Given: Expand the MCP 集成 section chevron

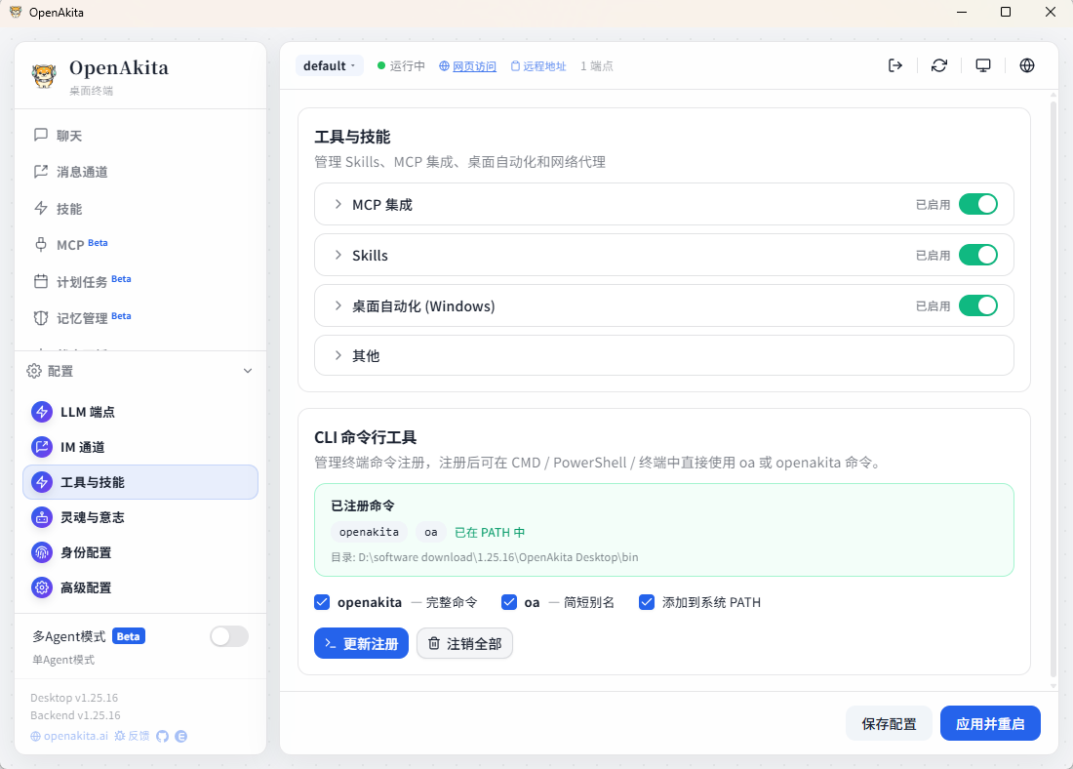Looking at the screenshot, I should tap(338, 204).
